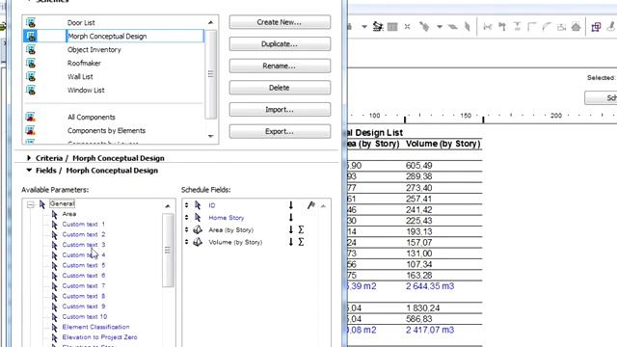
Task: Expand the Criteria / Morph Conceptual Design section
Action: 29,158
